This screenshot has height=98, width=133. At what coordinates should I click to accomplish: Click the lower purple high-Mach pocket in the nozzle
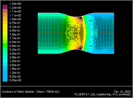click(80, 48)
